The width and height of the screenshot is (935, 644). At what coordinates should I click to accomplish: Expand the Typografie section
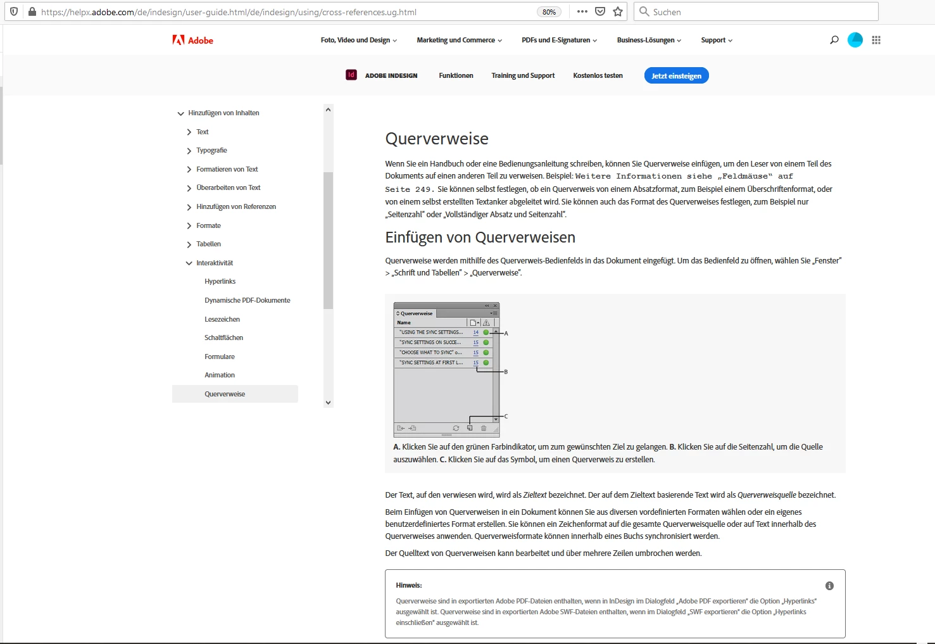click(x=189, y=151)
